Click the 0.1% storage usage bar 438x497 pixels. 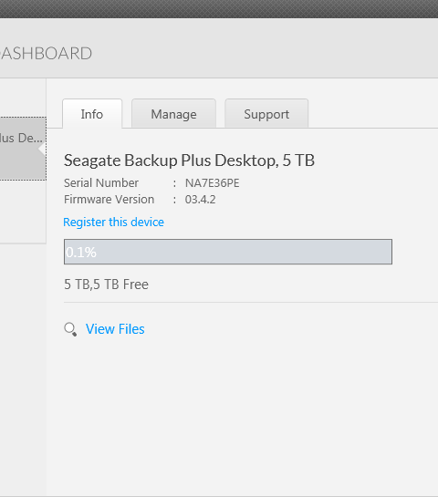228,252
